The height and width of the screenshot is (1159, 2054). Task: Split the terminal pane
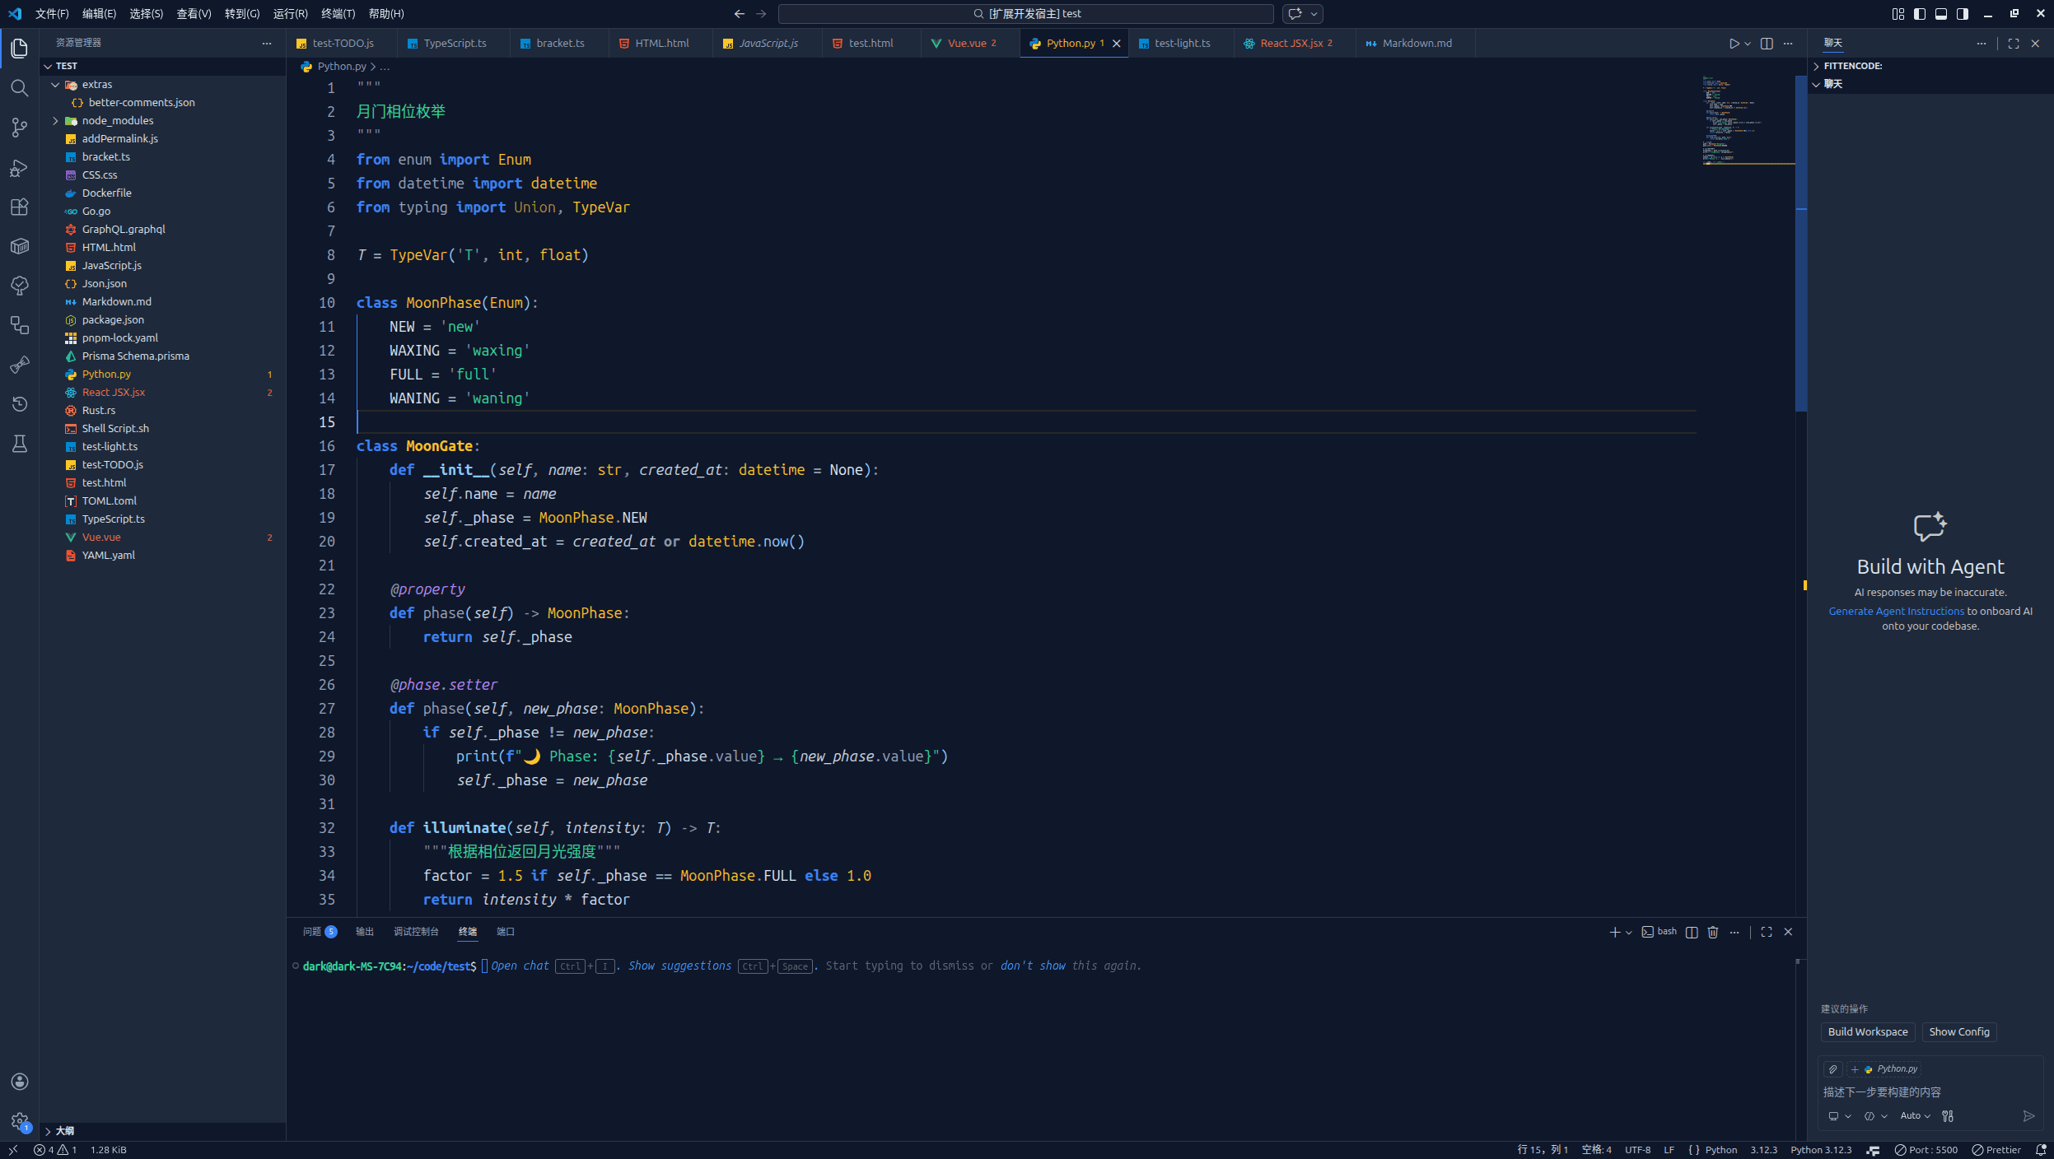point(1692,932)
